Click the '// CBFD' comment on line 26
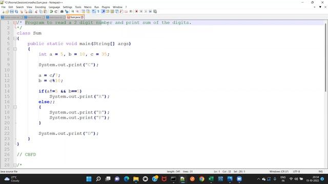The height and width of the screenshot is (184, 328). (x=26, y=154)
